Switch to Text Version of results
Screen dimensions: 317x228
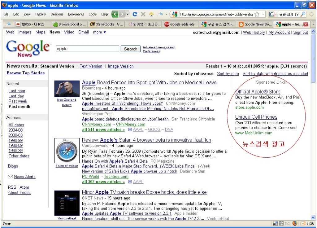[x=91, y=66]
